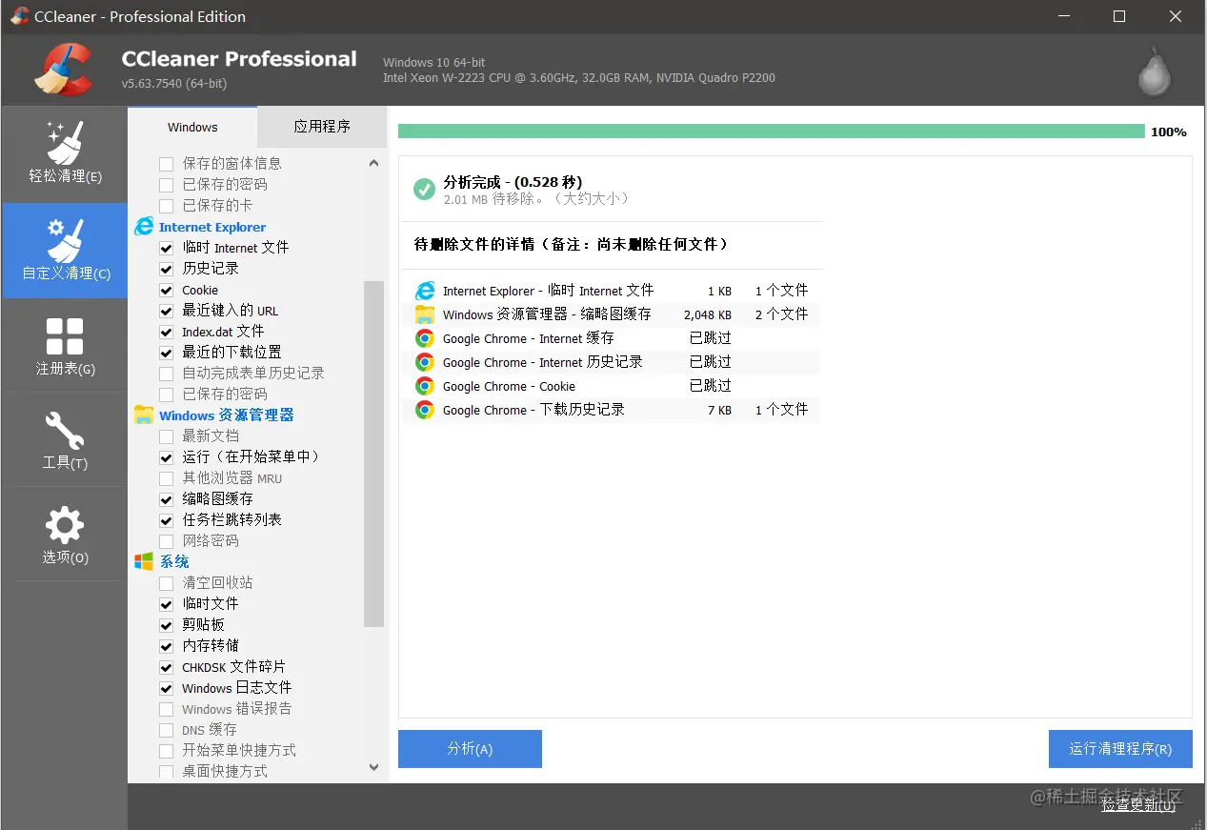Viewport: 1207px width, 830px height.
Task: Enable 已保存的卡 checkbox
Action: pos(167,206)
